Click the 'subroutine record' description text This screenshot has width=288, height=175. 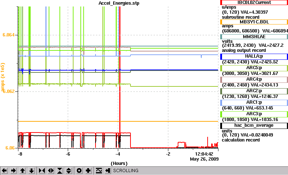pyautogui.click(x=240, y=17)
